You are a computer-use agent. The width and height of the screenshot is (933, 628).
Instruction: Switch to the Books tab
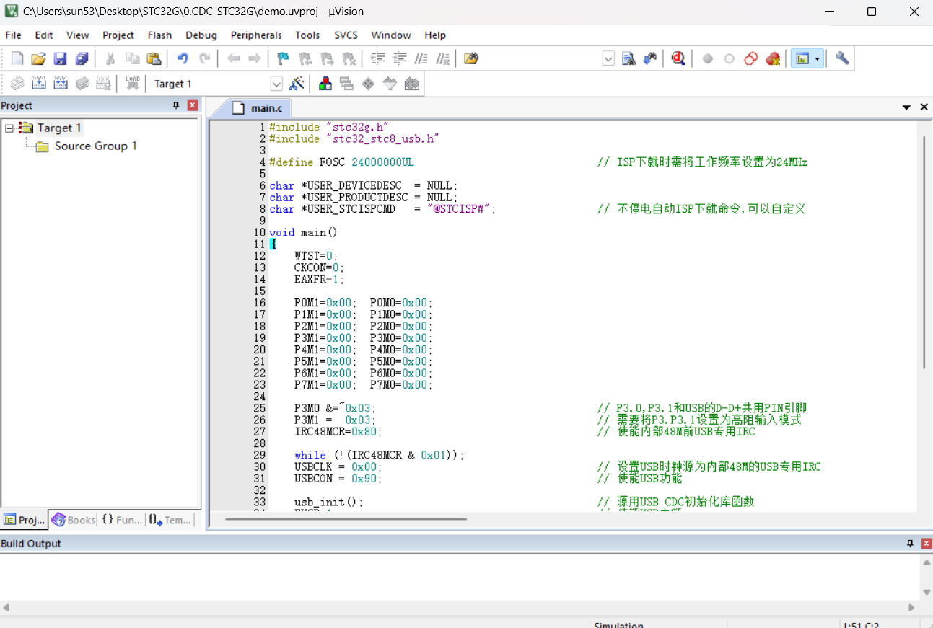[x=73, y=520]
